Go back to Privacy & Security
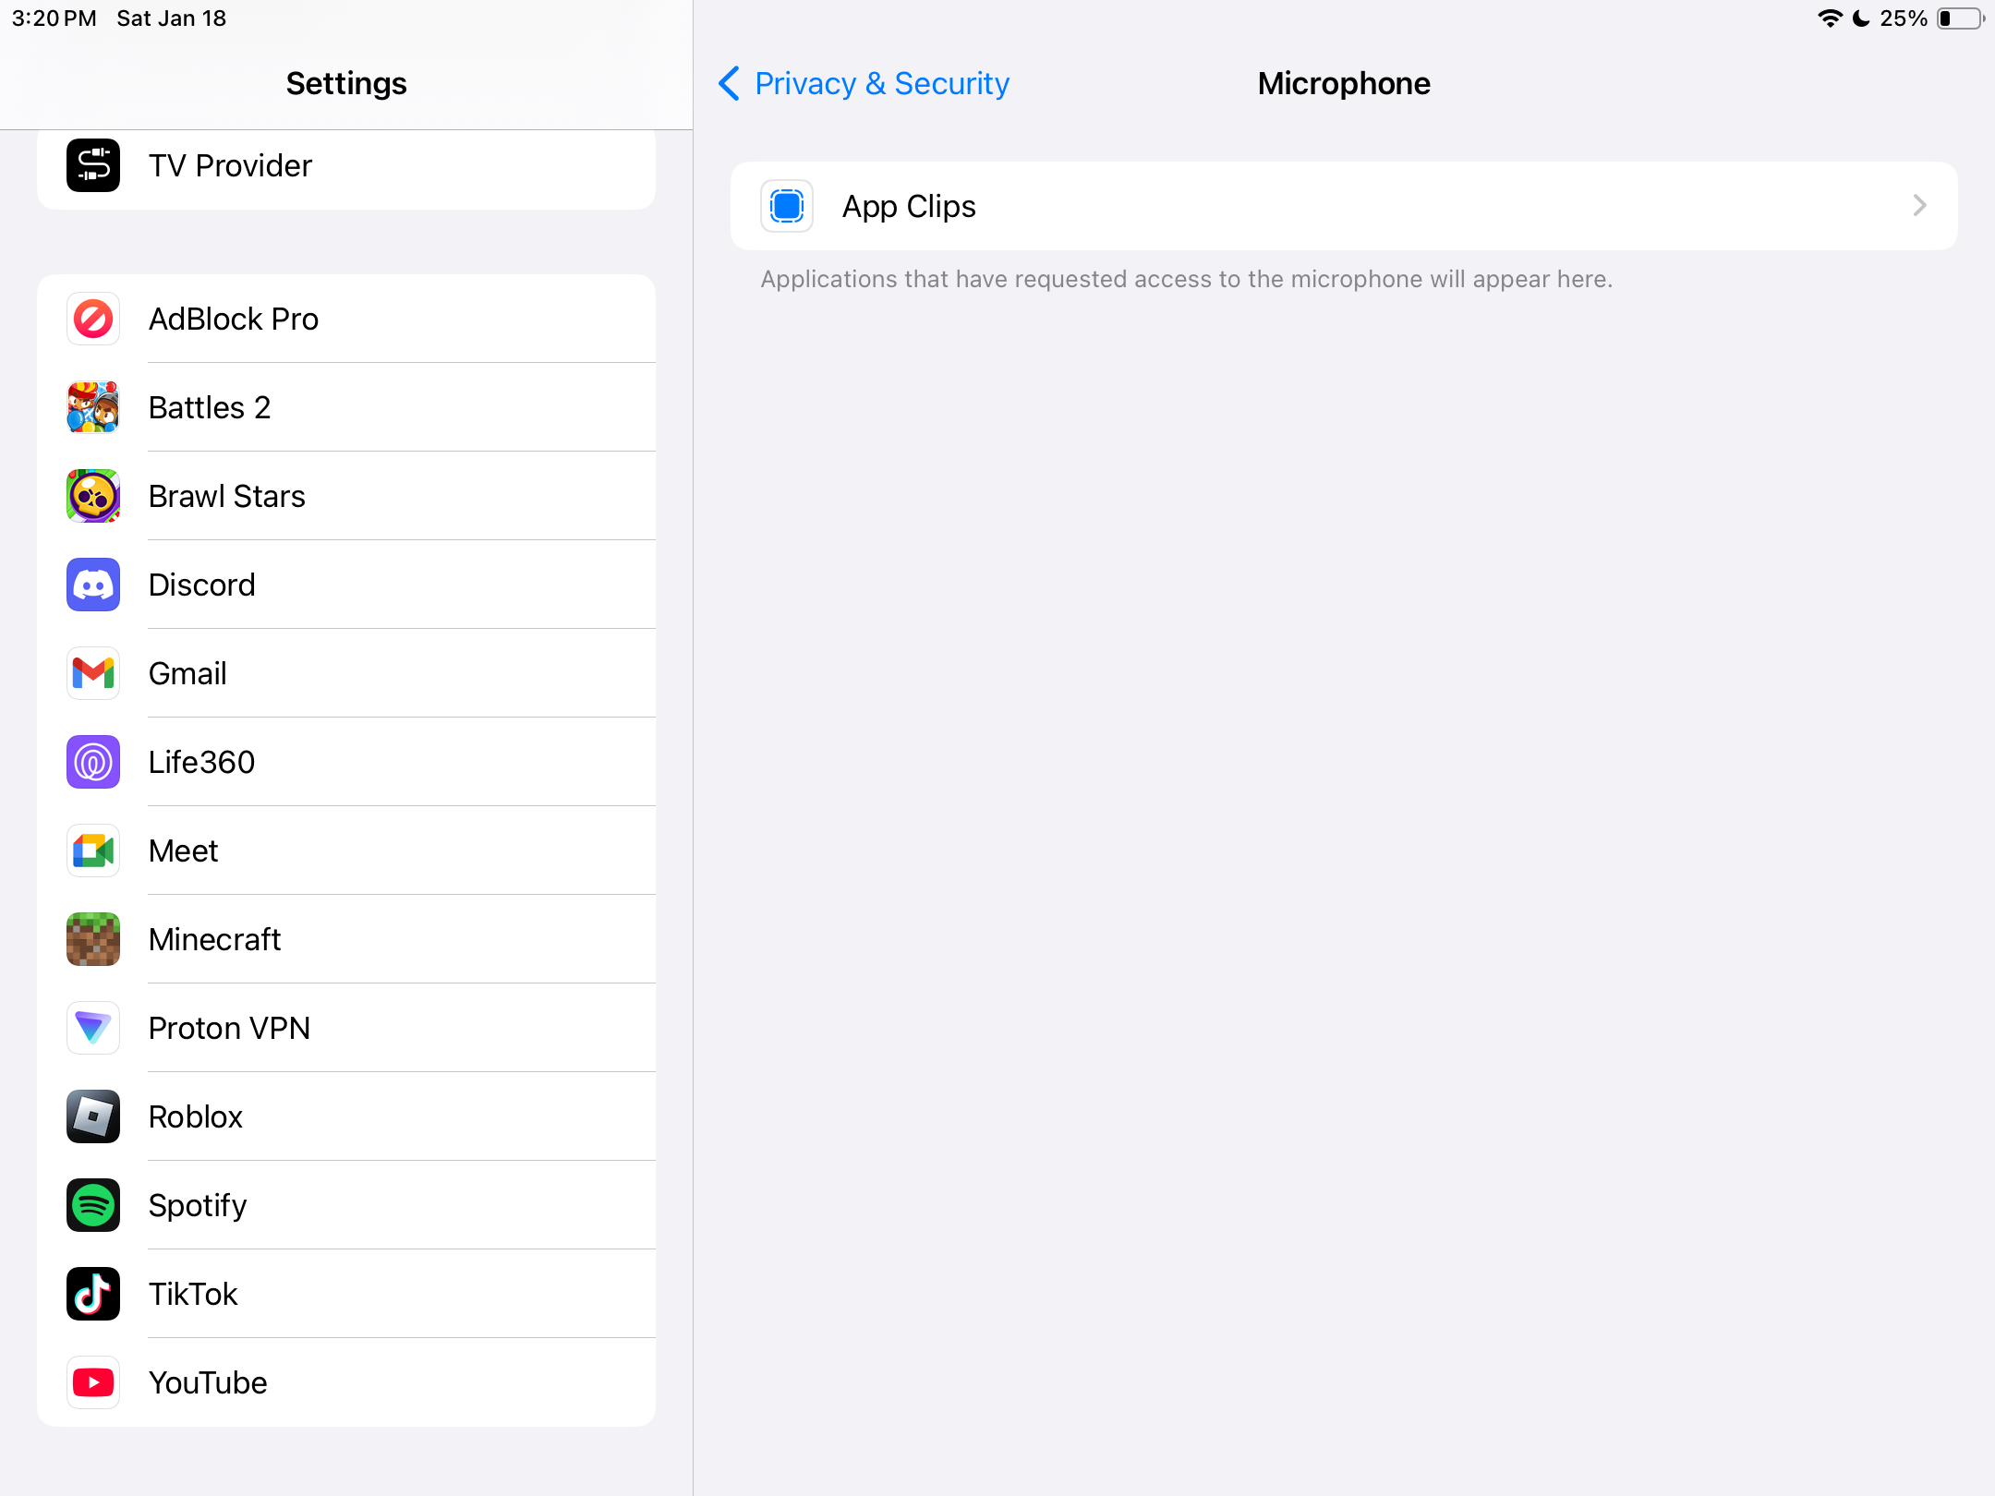Image resolution: width=1995 pixels, height=1496 pixels. click(881, 83)
